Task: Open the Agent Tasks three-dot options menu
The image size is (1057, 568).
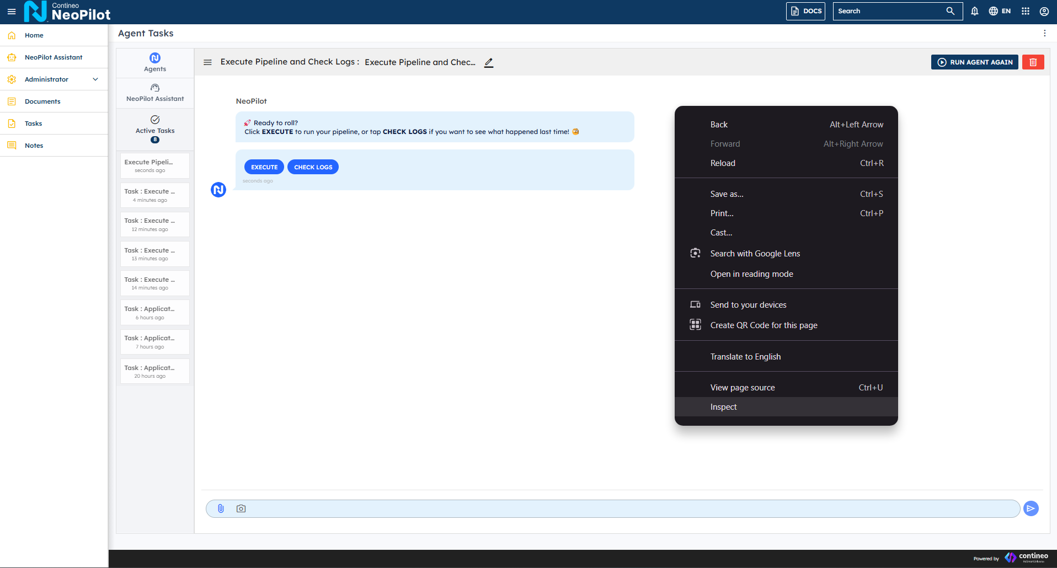Action: (x=1044, y=33)
